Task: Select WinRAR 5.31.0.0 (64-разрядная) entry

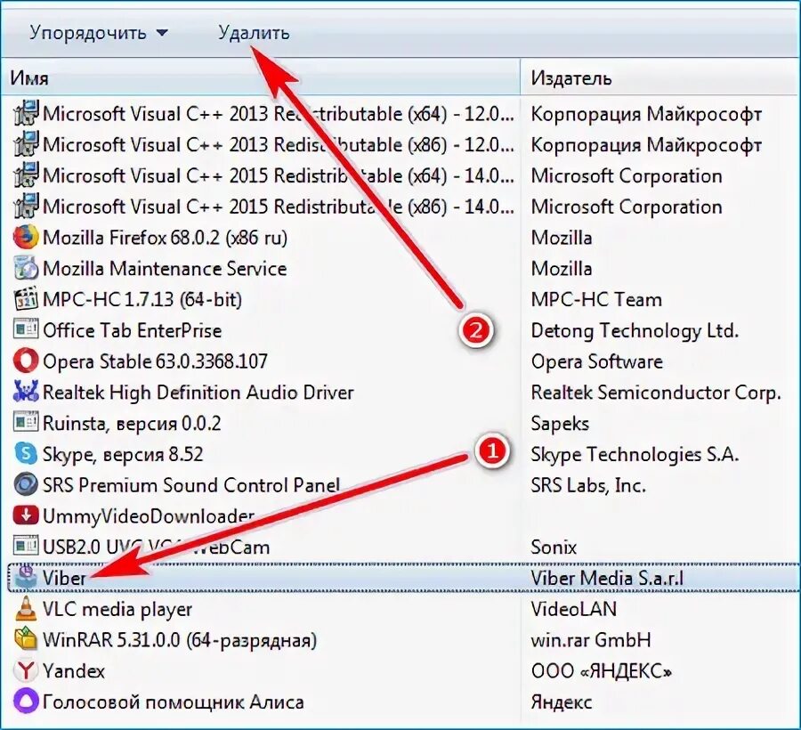Action: 180,640
